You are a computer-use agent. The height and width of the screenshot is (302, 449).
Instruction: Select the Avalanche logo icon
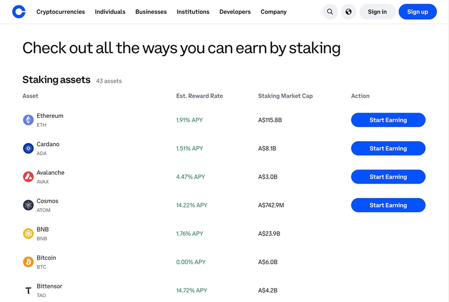(x=28, y=176)
